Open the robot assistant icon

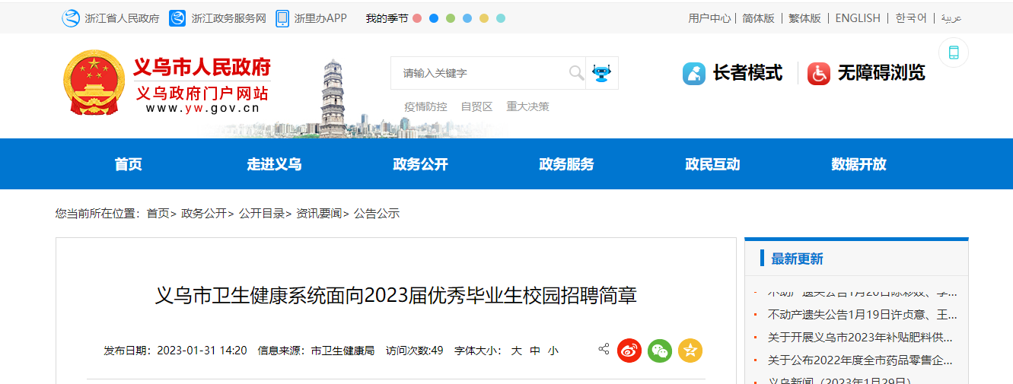coord(602,73)
